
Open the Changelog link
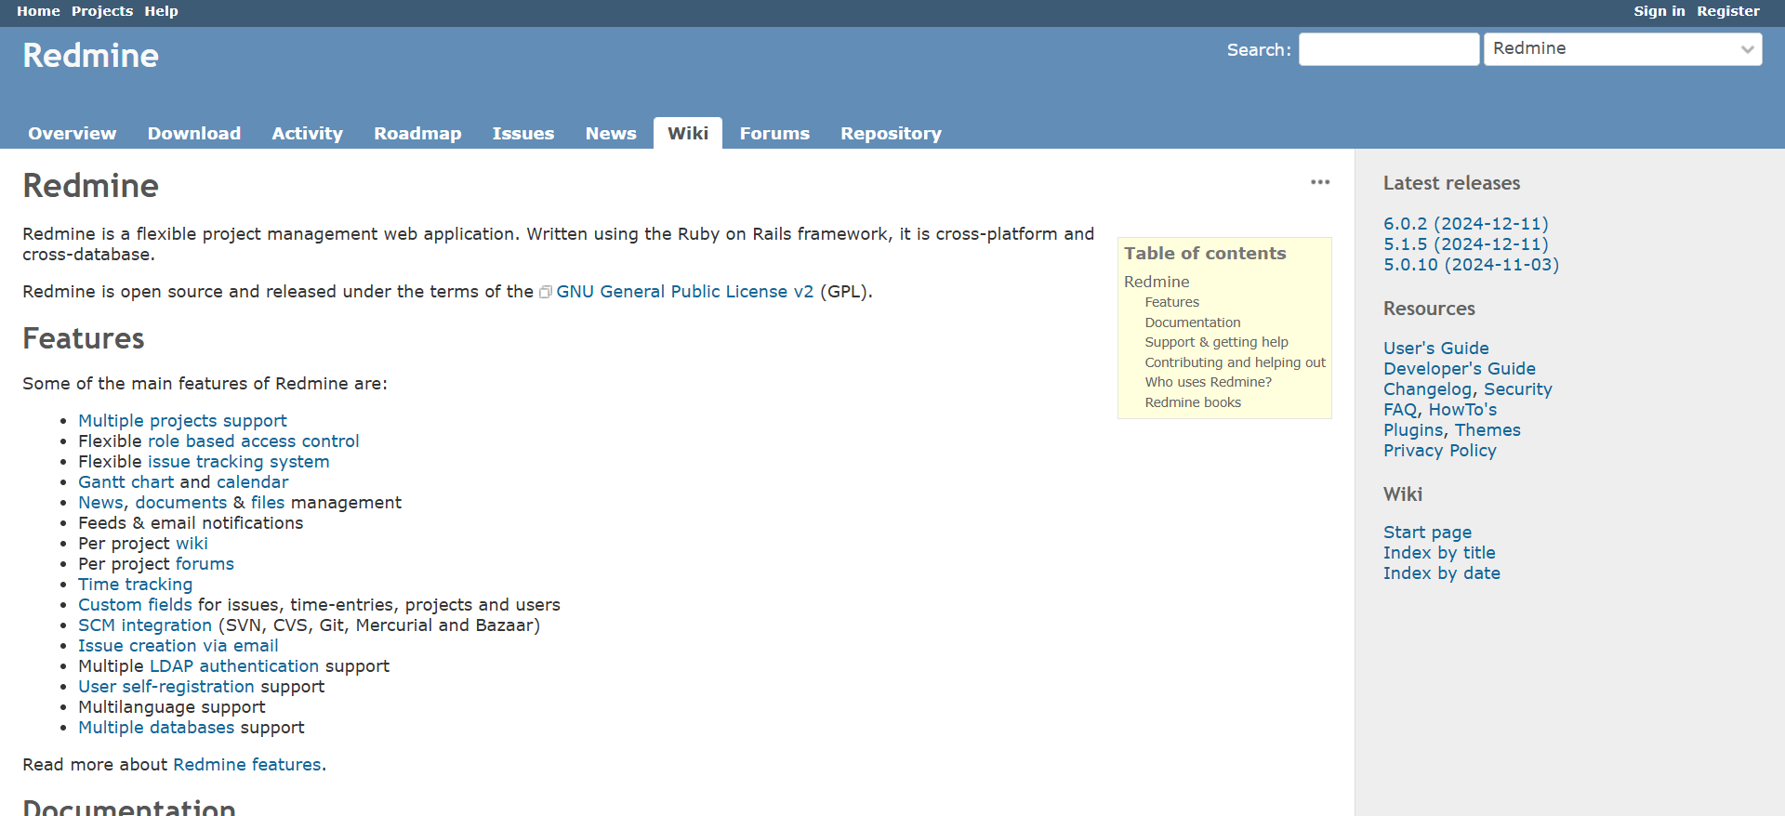[x=1427, y=389]
